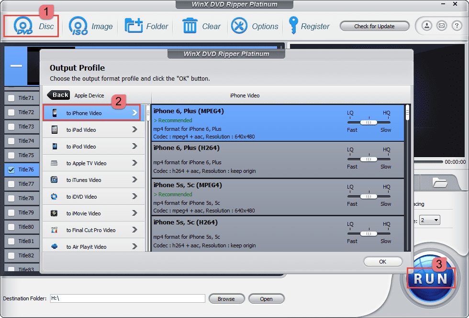Click Destination Folder path field

(x=127, y=298)
